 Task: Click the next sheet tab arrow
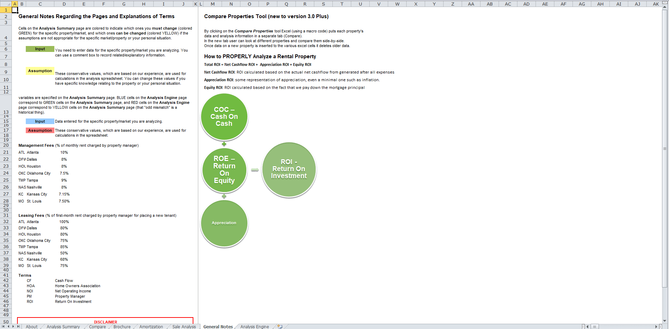(x=13, y=327)
